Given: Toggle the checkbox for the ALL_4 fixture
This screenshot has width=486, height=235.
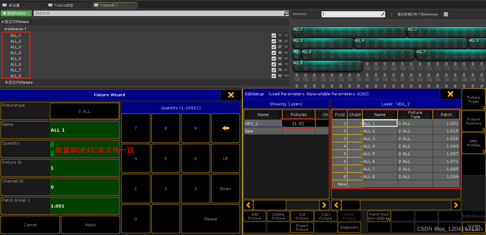Looking at the screenshot, I should [x=274, y=53].
